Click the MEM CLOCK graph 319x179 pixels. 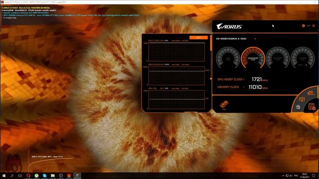click(x=176, y=76)
